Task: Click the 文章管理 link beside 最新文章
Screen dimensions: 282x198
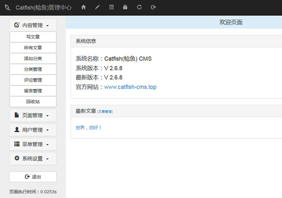Action: click(105, 112)
